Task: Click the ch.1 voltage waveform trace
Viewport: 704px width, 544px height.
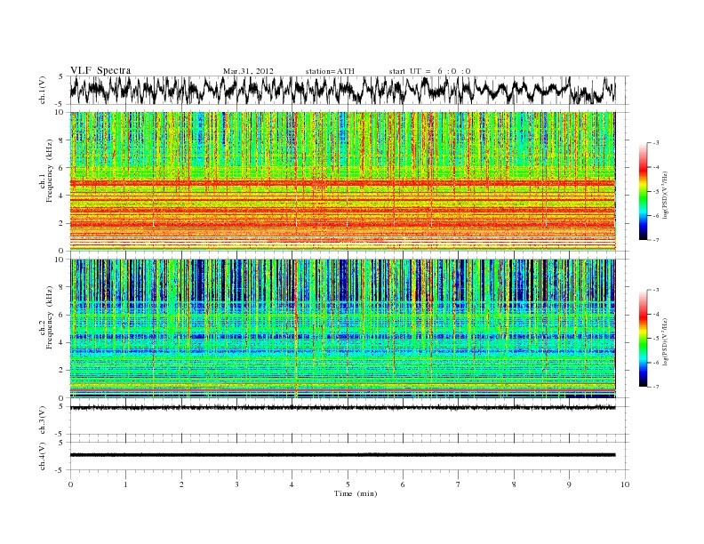Action: pyautogui.click(x=342, y=90)
